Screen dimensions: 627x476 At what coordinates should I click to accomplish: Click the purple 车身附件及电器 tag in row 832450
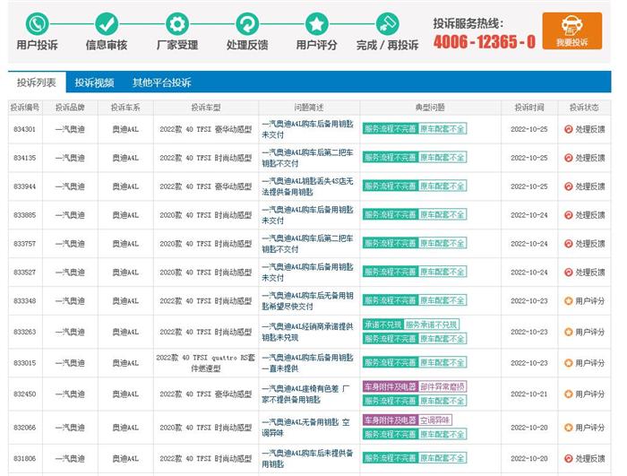click(x=391, y=386)
